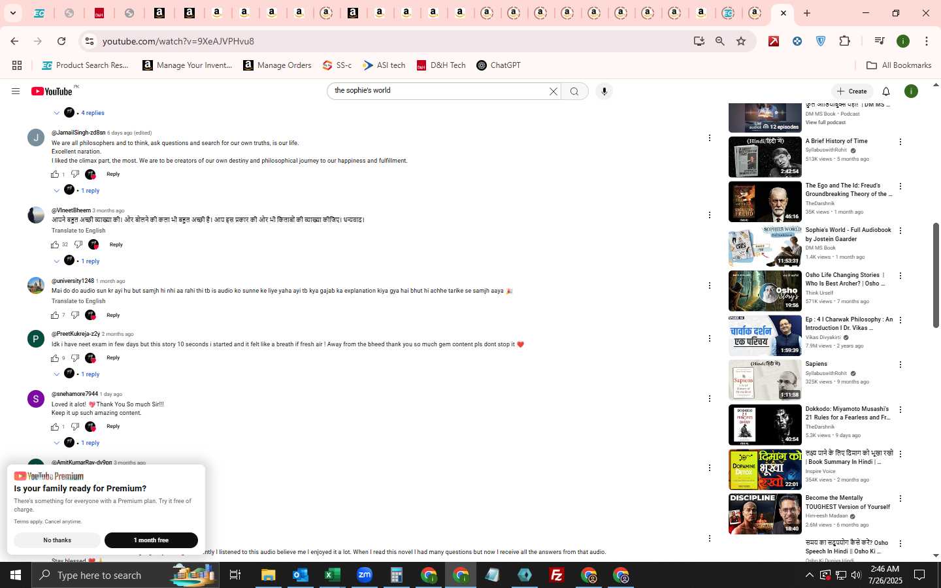Like the comment by @JarnailSingh-zd8sn
941x588 pixels.
coord(55,174)
